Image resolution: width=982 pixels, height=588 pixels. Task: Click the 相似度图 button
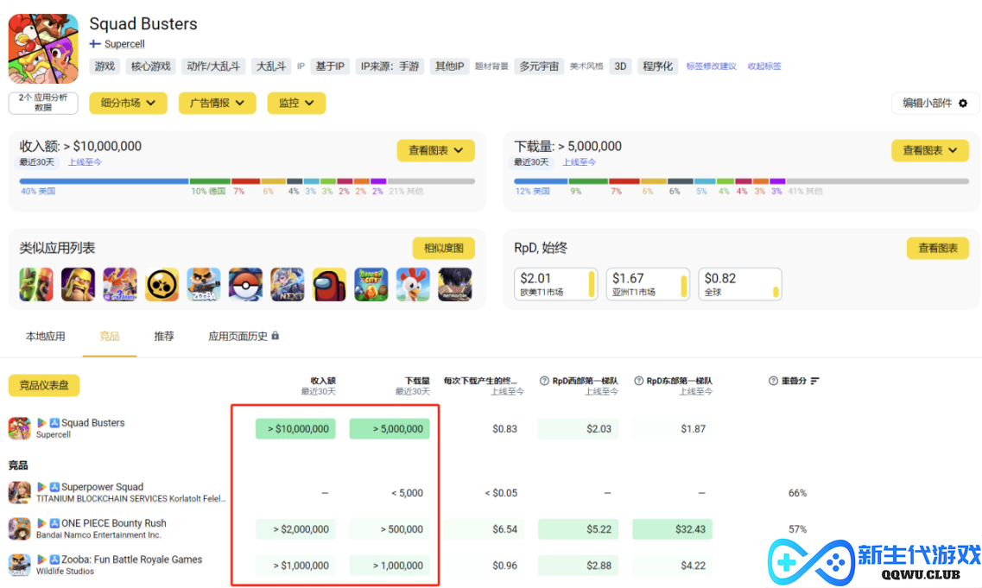point(443,248)
